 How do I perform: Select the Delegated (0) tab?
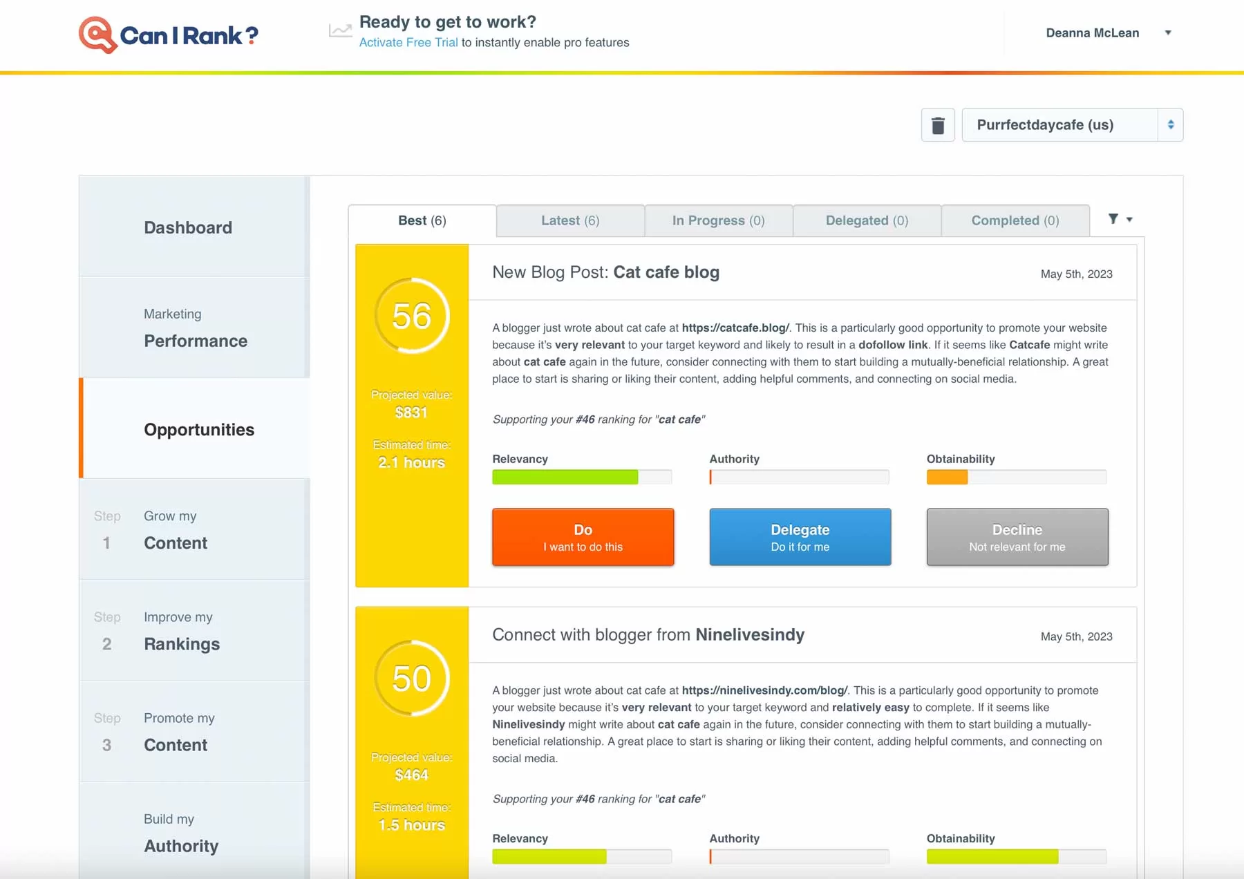pyautogui.click(x=867, y=220)
